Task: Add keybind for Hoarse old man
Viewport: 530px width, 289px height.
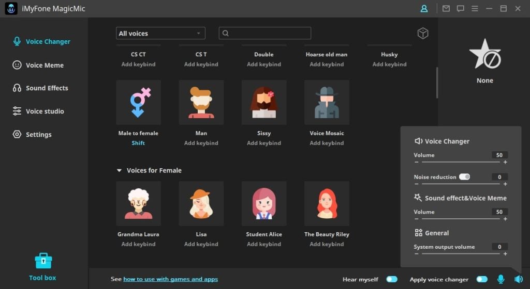Action: coord(327,64)
